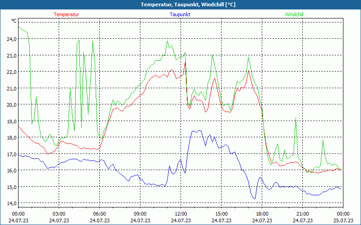Viewport: 361px width, 225px height.
Task: Click the 21:00 time axis label
Action: point(302,214)
